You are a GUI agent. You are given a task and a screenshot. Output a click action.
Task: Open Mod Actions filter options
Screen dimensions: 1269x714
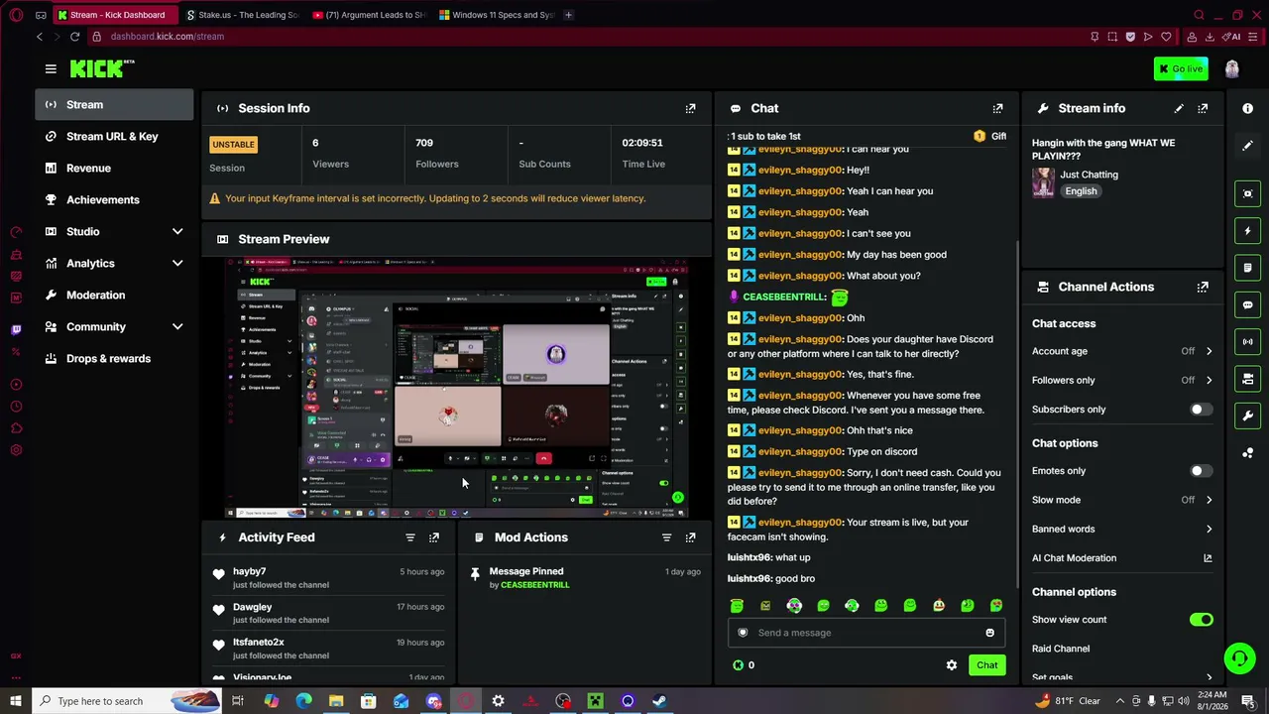(x=666, y=537)
